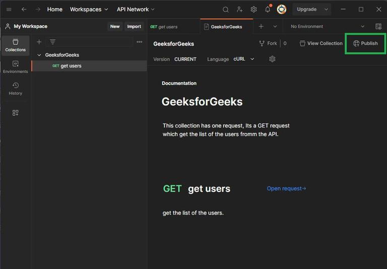
Task: Click the Publish button
Action: [x=365, y=43]
